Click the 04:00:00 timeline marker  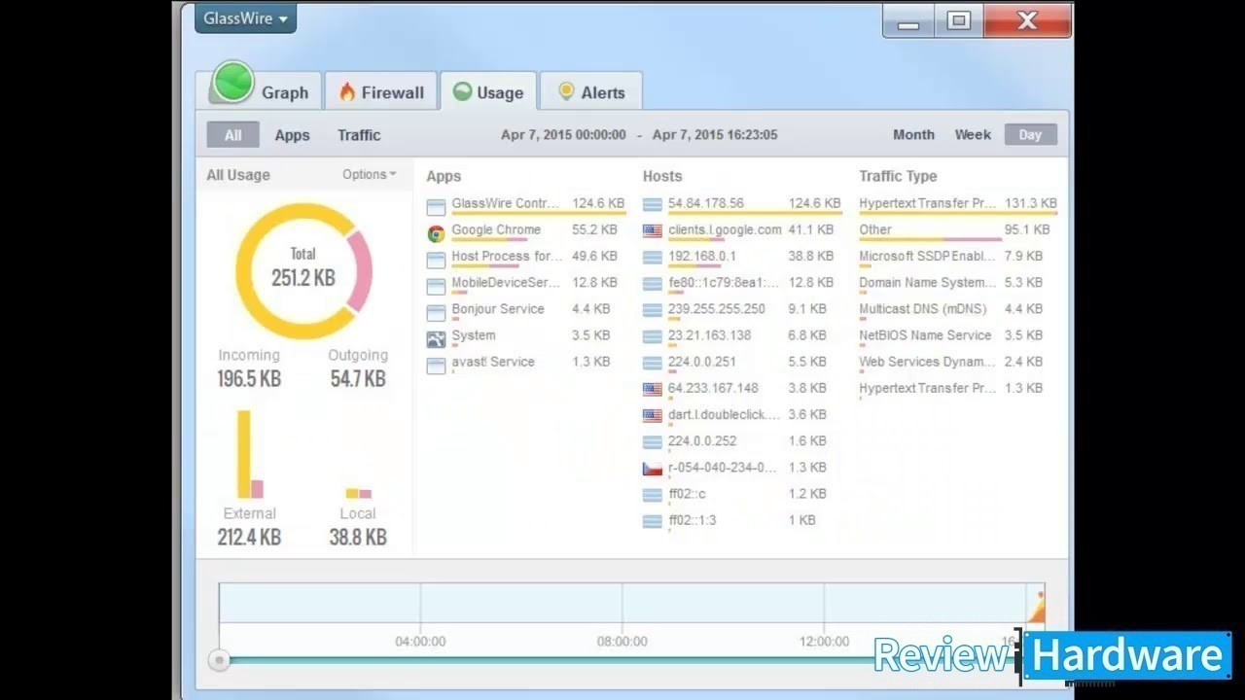(420, 642)
